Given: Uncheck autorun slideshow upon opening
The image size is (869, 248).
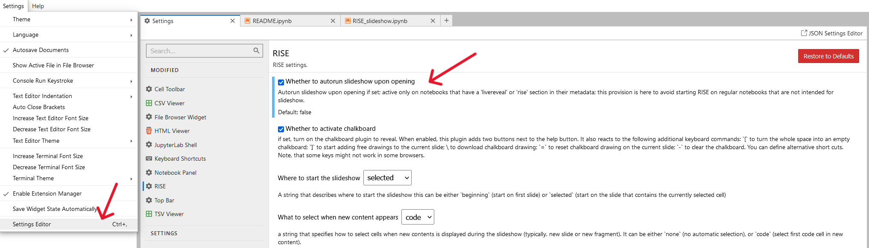Looking at the screenshot, I should pos(281,82).
